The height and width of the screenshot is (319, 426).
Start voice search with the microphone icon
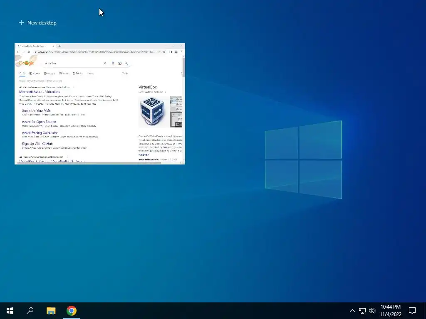pyautogui.click(x=113, y=63)
